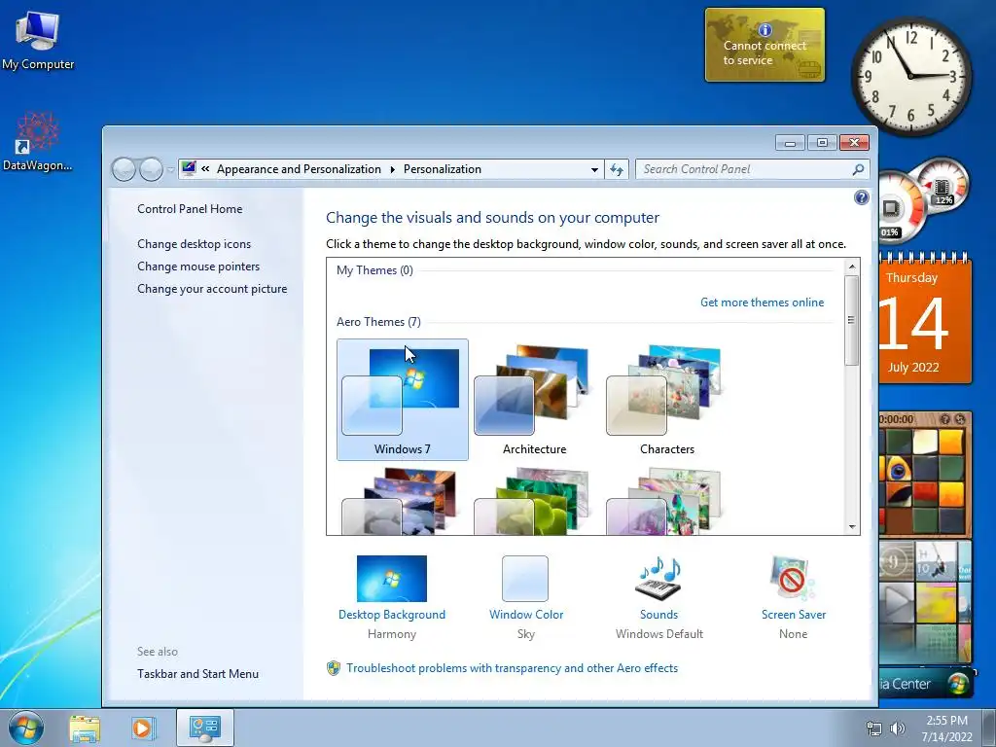Click the Appearance and Personalization breadcrumb
This screenshot has height=747, width=996.
point(299,169)
